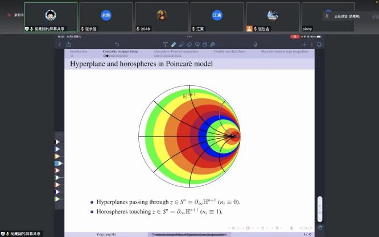
Task: Select the pen tool in the toolbar
Action: [x=174, y=44]
